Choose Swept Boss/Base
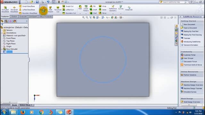The image size is (205, 115). 27,6
